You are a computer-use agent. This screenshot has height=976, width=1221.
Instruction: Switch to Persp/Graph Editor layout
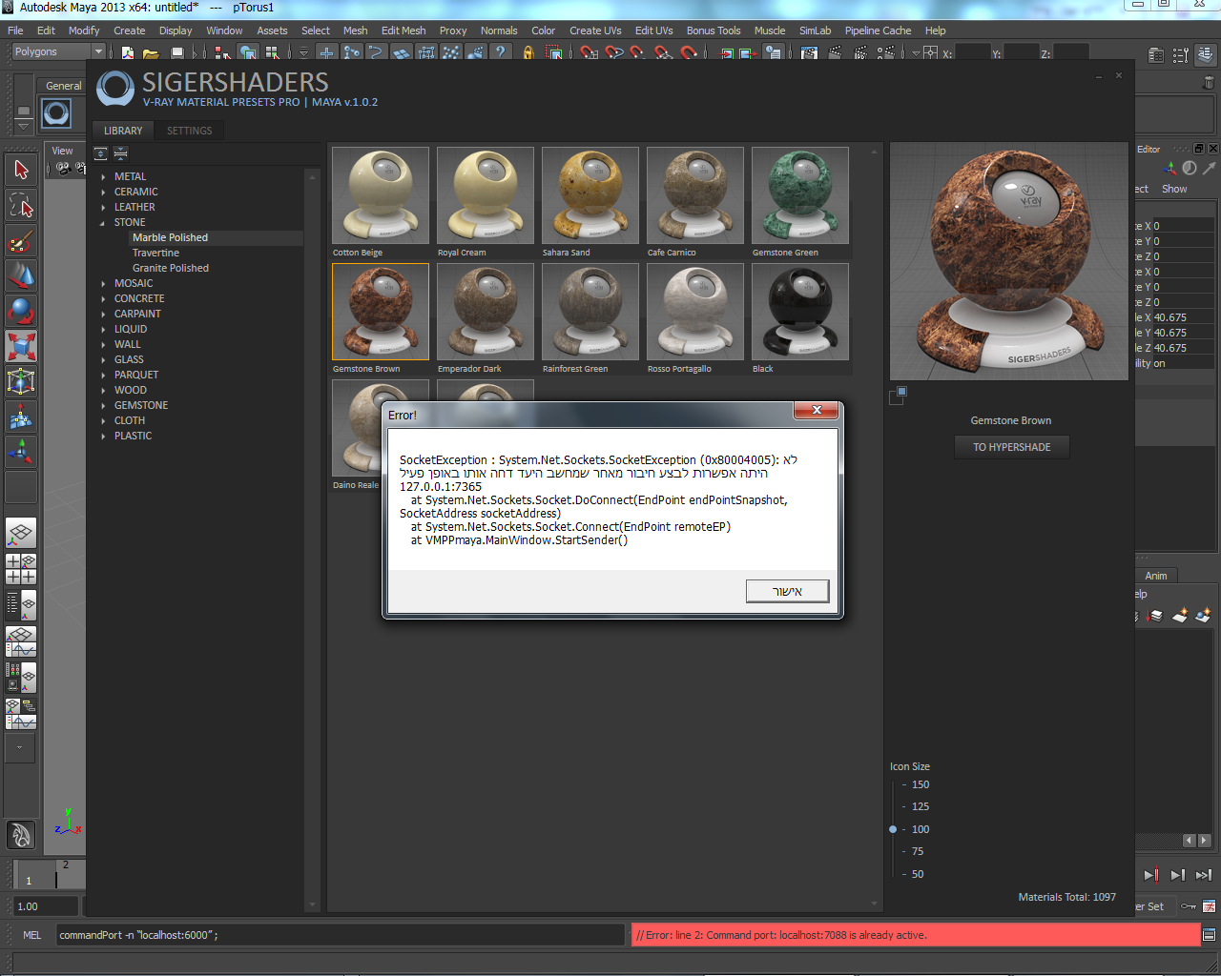(21, 640)
